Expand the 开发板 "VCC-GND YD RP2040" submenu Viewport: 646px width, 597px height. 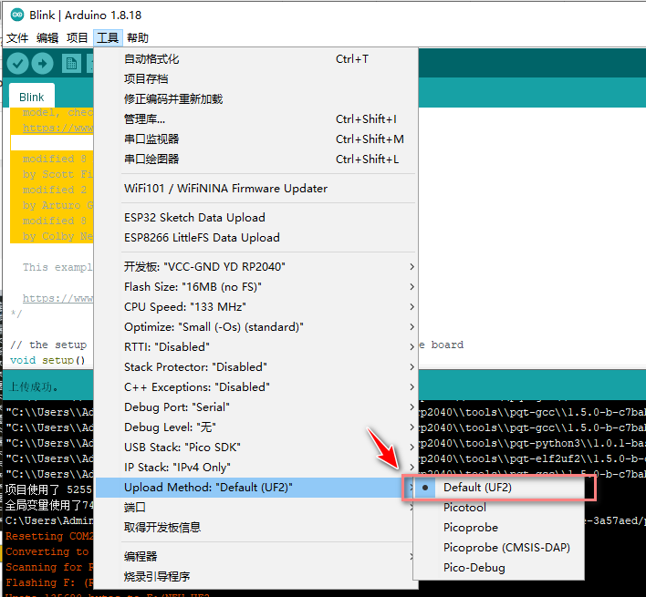(256, 267)
